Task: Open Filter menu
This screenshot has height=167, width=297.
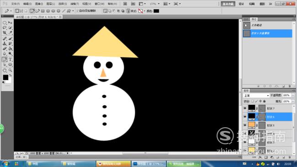Action: tap(74, 4)
